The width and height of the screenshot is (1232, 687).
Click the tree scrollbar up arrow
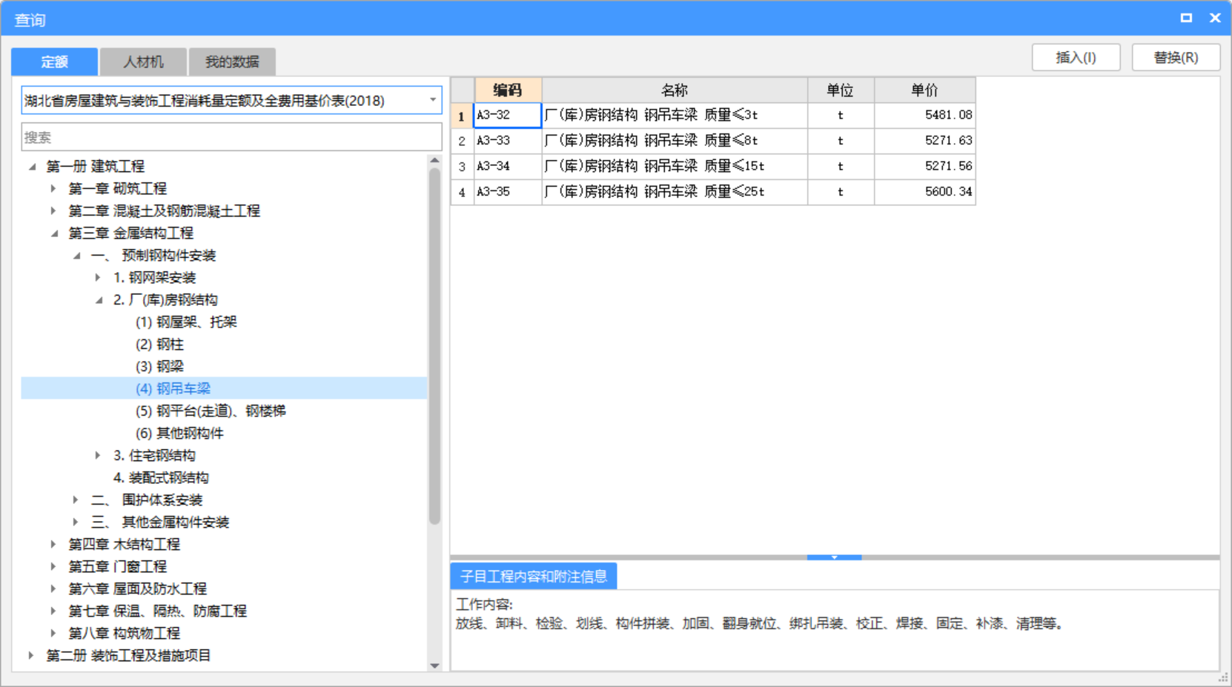point(434,160)
